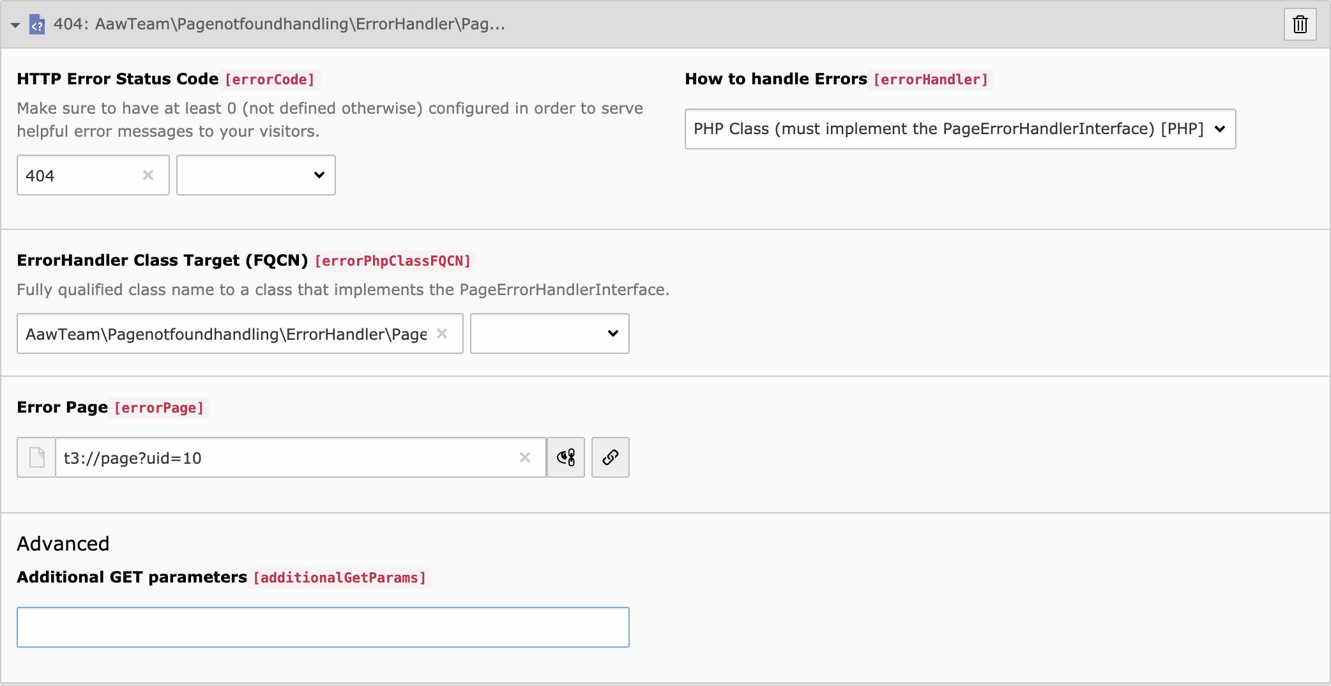Open the FQCN preset dropdown
The height and width of the screenshot is (686, 1331).
pos(550,333)
